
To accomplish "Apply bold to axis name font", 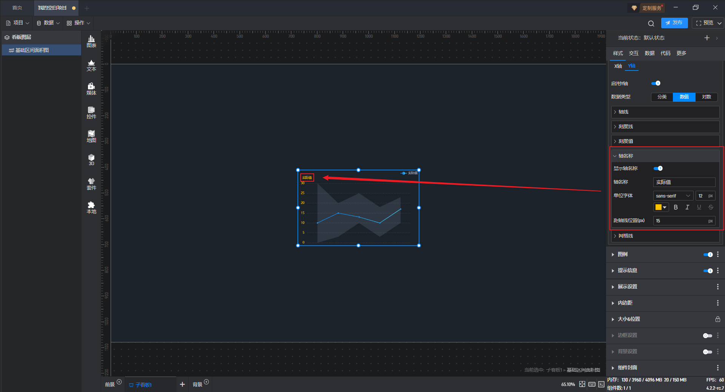I will 676,207.
